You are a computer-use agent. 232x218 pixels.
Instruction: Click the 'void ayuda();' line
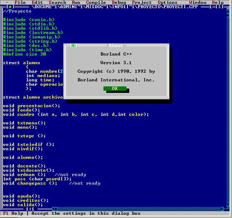[x=21, y=196]
